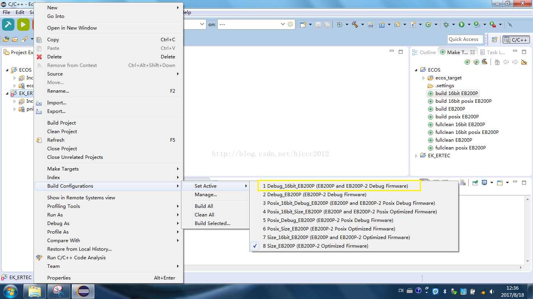Click the Profile toolbar icon
Image resolution: width=533 pixels, height=299 pixels.
point(477,25)
